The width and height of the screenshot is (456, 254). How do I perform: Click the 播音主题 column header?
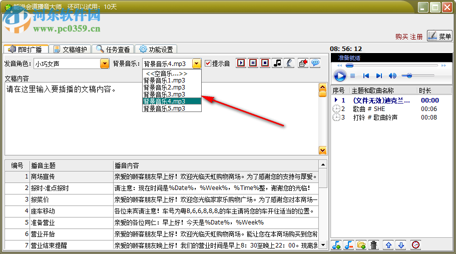pos(71,165)
